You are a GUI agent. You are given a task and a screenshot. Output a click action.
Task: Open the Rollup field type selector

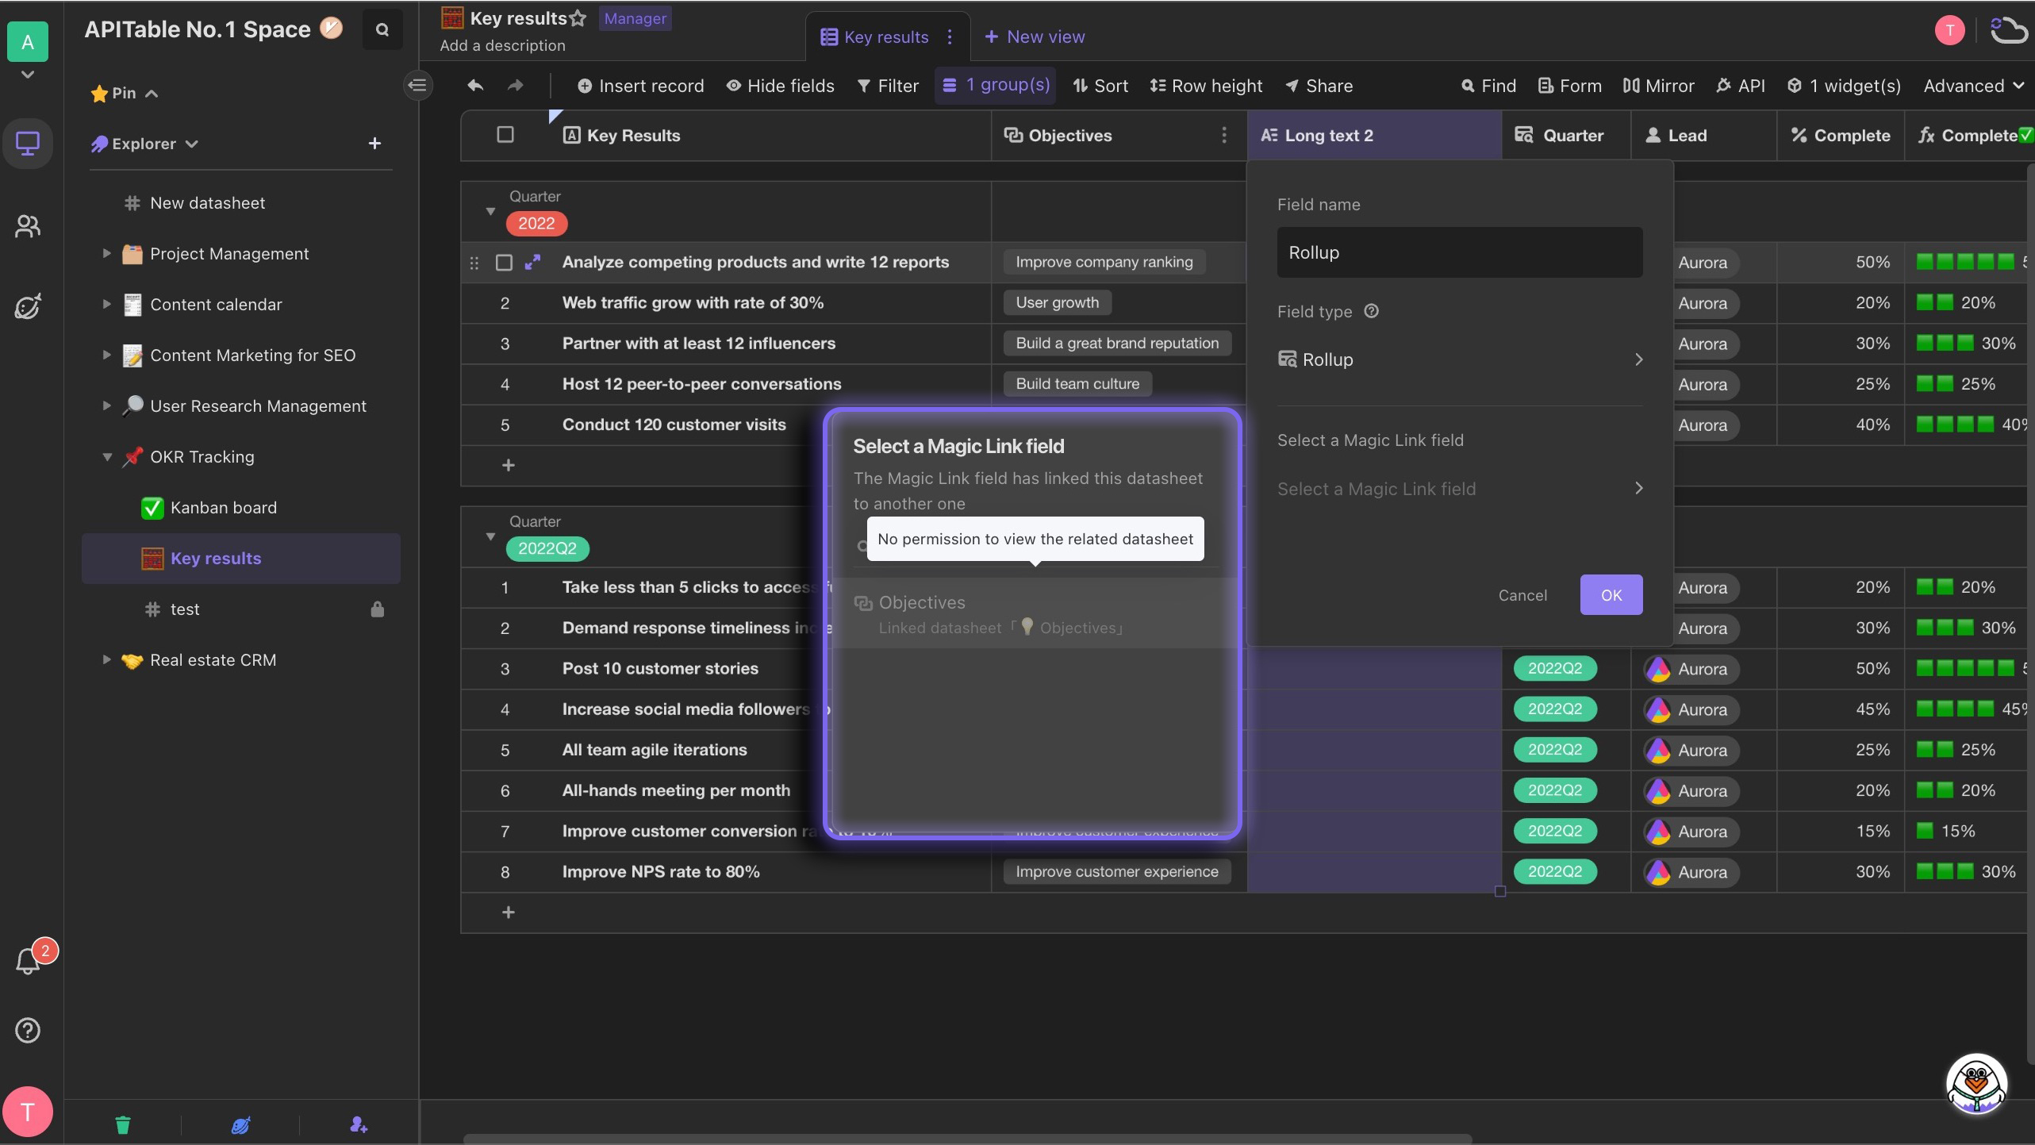pos(1459,359)
